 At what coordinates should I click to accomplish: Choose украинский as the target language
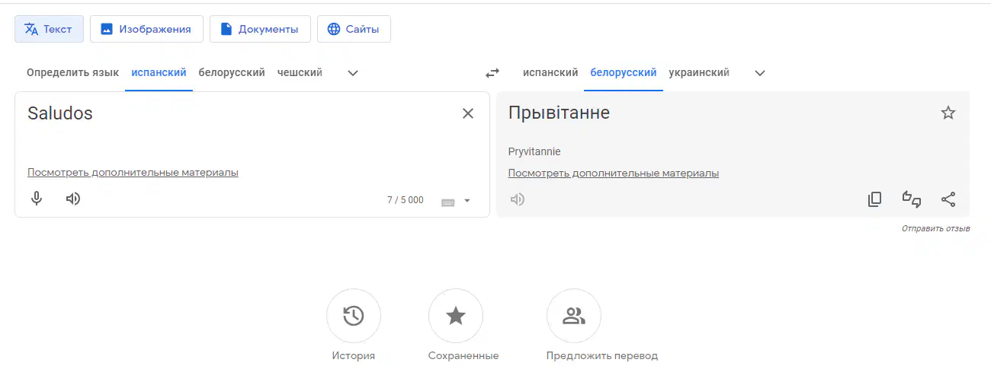tap(699, 73)
